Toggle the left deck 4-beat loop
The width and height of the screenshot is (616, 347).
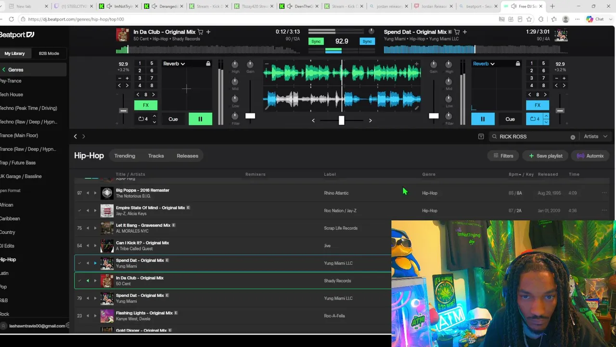pos(143,119)
